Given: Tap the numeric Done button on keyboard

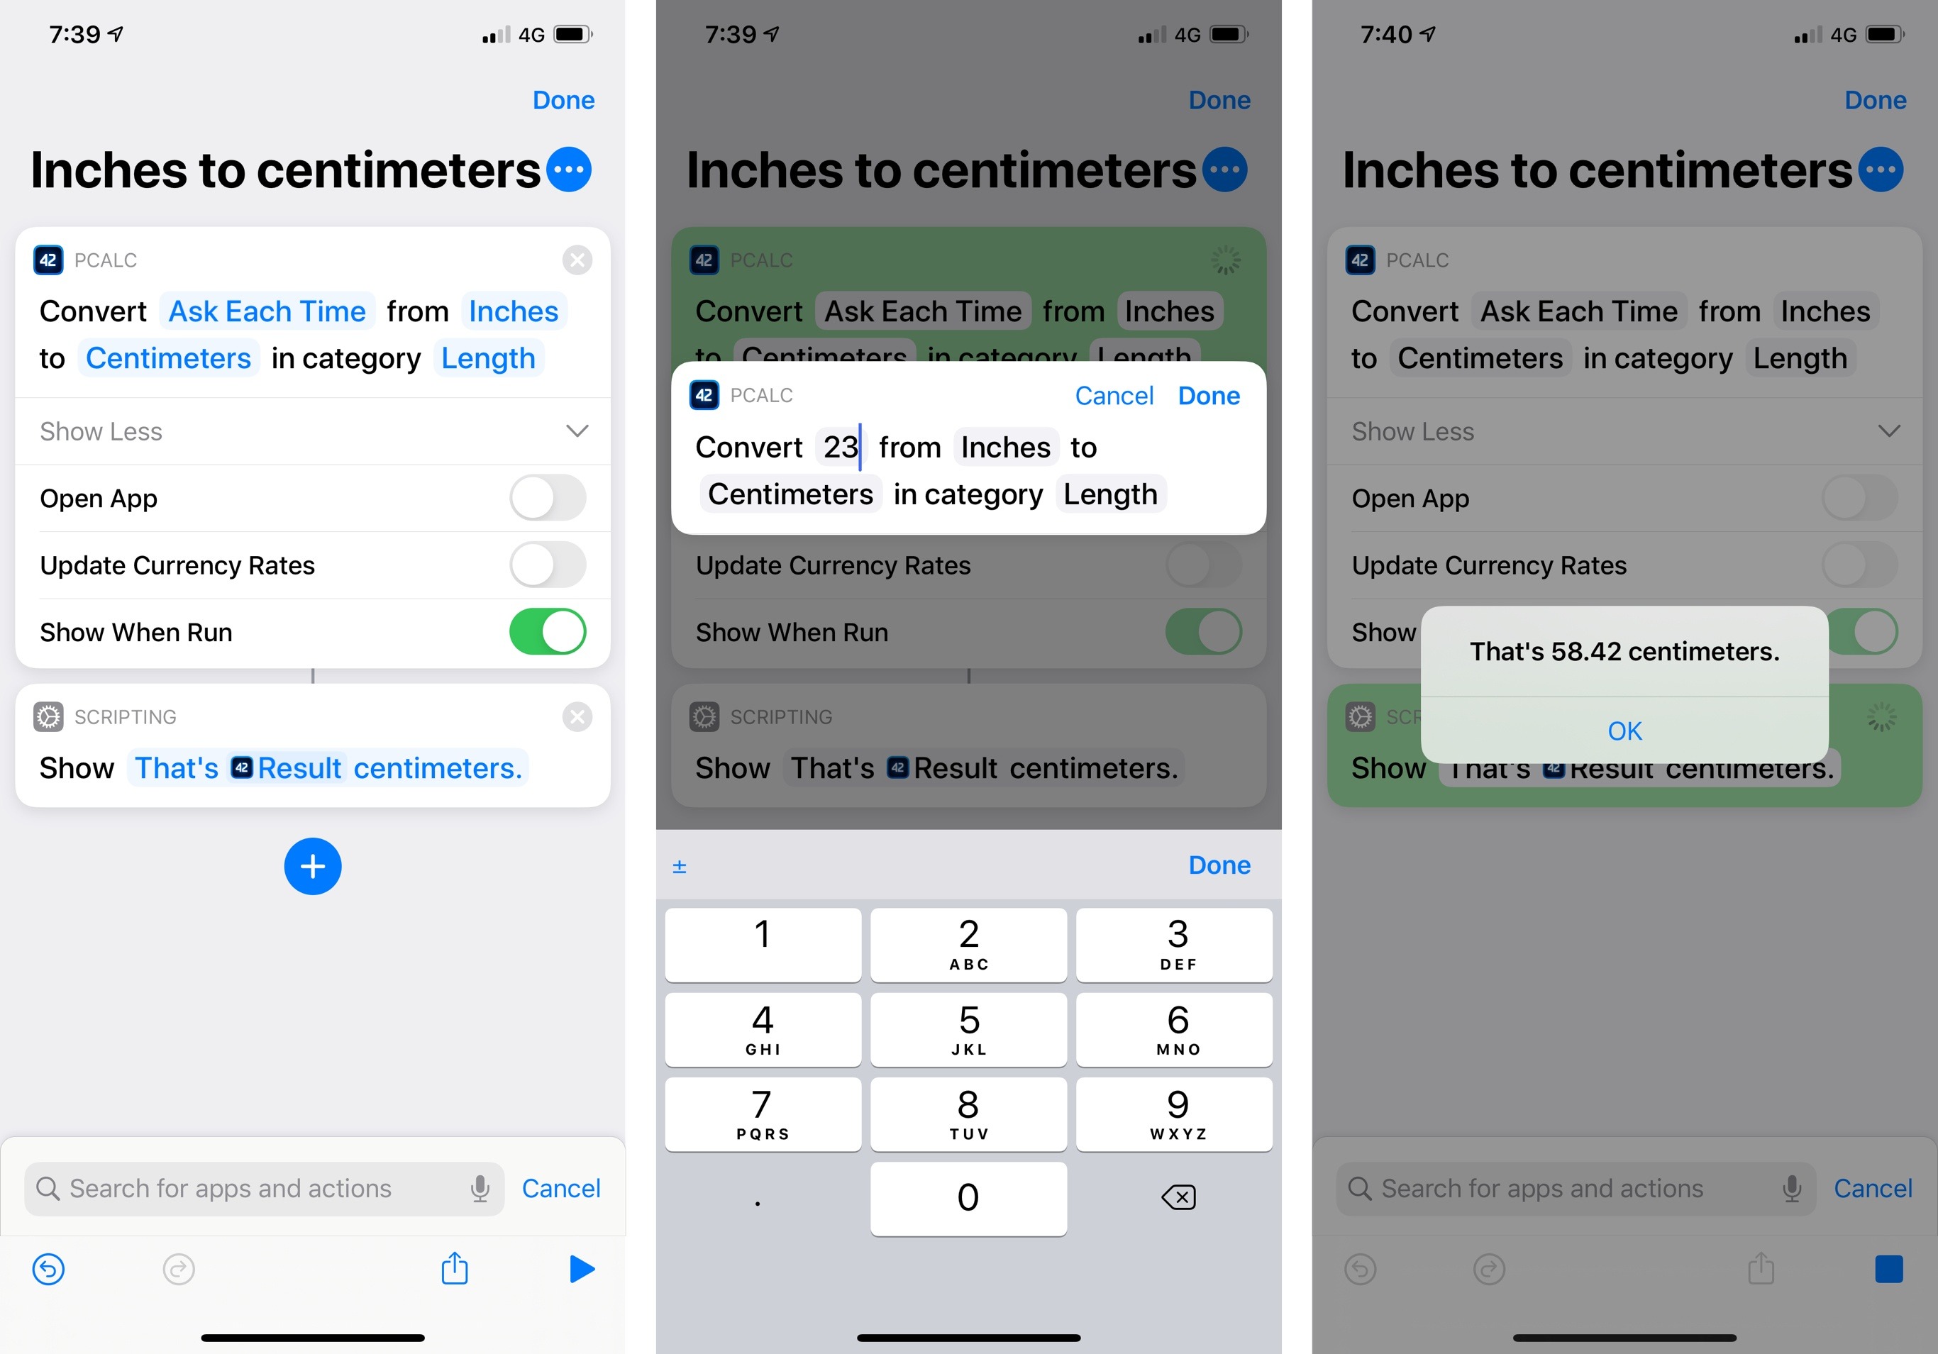Looking at the screenshot, I should (x=1219, y=867).
